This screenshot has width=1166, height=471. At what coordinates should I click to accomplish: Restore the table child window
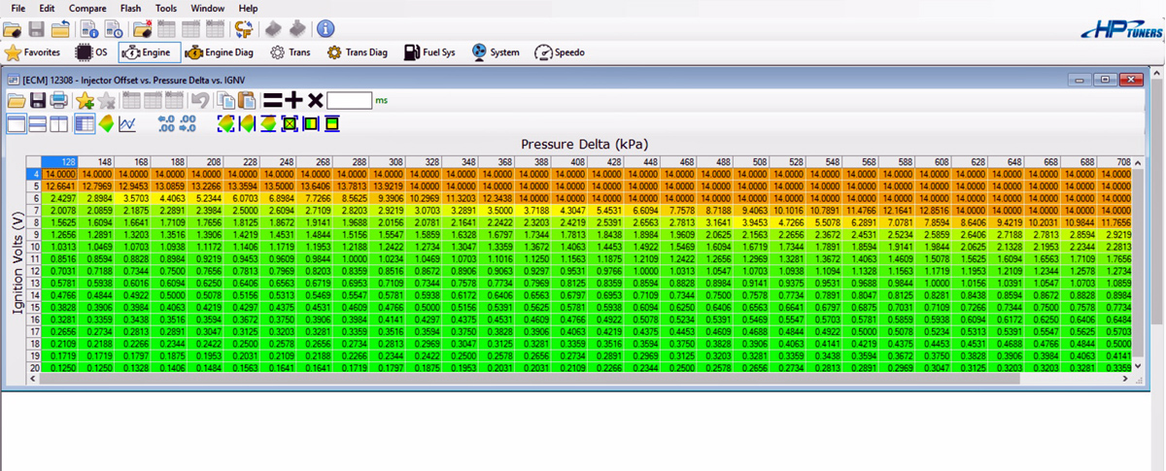click(1104, 79)
